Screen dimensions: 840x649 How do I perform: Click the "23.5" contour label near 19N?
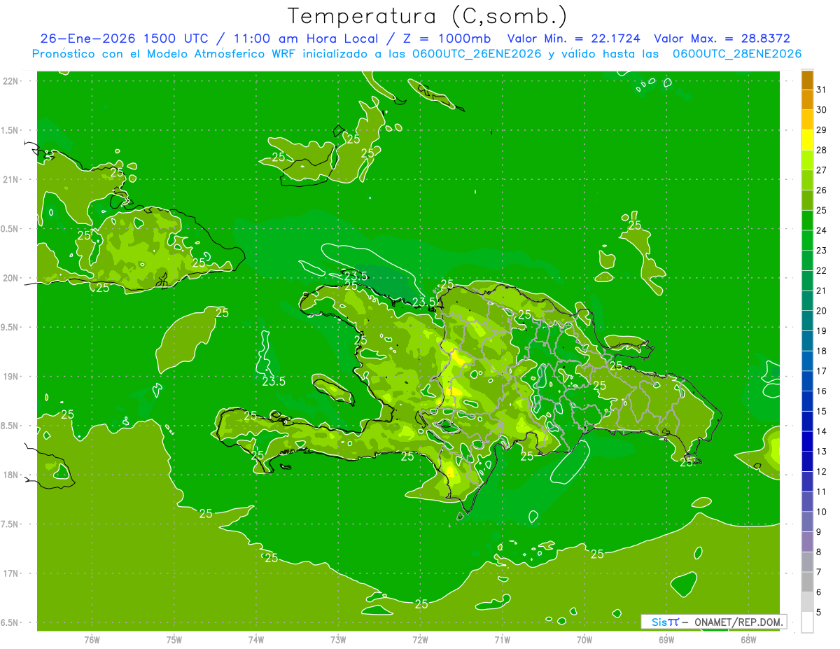tap(274, 382)
